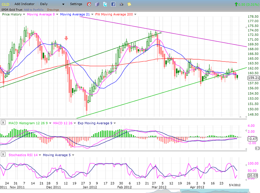The image size is (260, 193).
Task: Click the red down arrow chart marker
Action: click(66, 38)
